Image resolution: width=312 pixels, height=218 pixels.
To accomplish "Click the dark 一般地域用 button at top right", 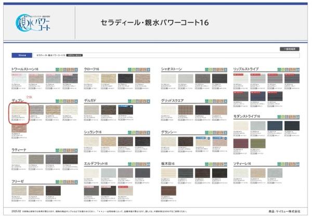I will click(x=290, y=49).
